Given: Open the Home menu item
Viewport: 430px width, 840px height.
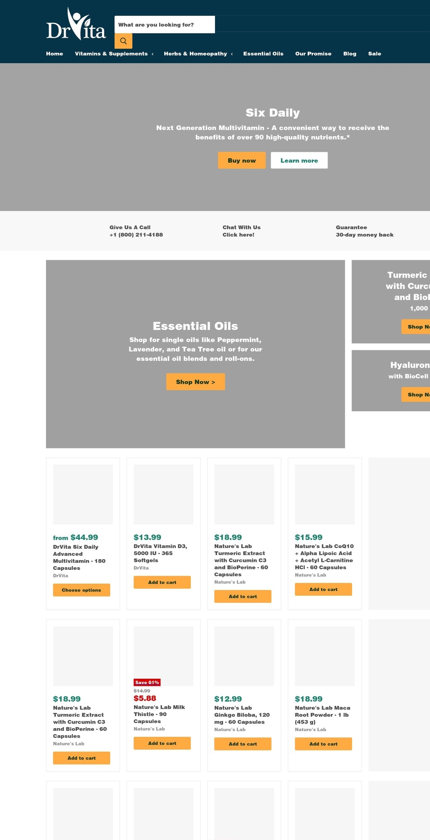Looking at the screenshot, I should 55,54.
